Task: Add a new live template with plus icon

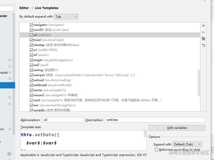Action: pos(203,26)
